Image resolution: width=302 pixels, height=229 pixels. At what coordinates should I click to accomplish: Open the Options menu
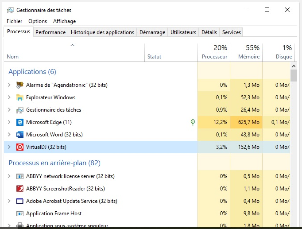(x=38, y=21)
